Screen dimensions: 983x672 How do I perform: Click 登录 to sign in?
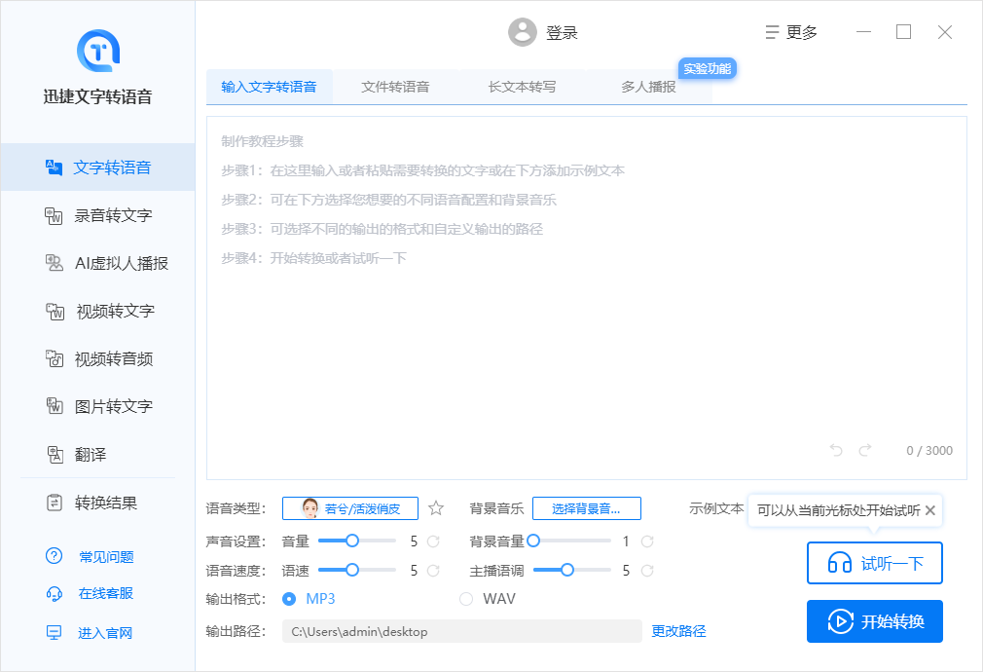[562, 33]
